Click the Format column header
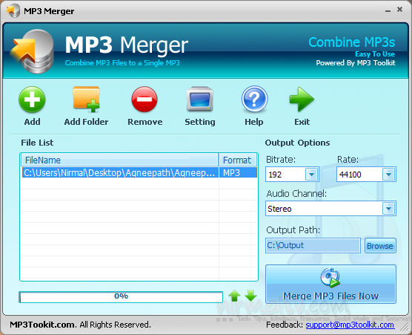 pyautogui.click(x=238, y=160)
